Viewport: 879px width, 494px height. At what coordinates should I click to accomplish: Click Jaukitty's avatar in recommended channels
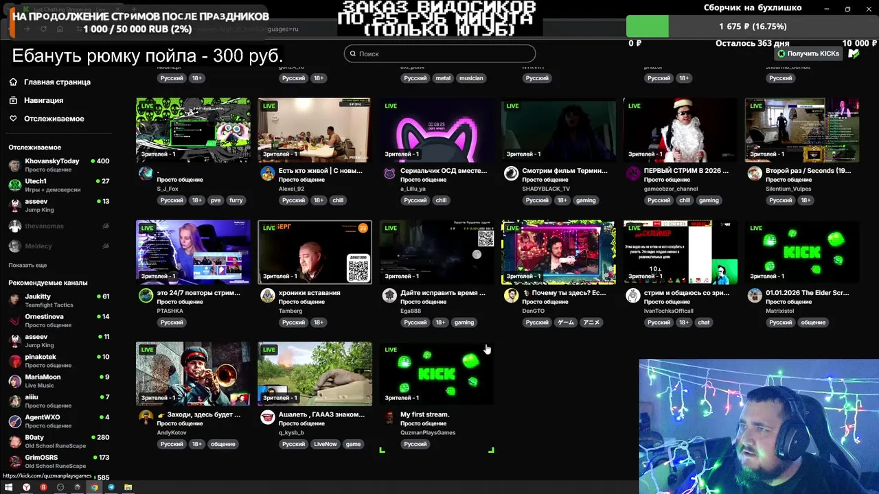(x=14, y=301)
